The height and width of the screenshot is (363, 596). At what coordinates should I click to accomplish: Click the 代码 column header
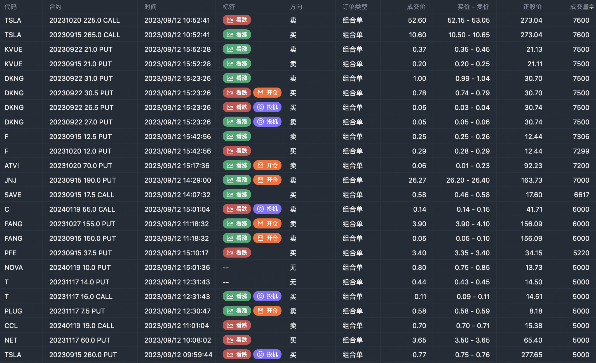11,7
